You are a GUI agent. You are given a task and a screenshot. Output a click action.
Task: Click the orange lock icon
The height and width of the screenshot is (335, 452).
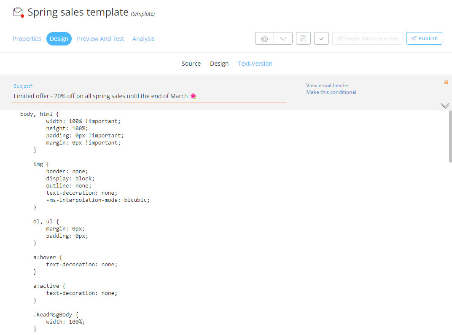[446, 82]
